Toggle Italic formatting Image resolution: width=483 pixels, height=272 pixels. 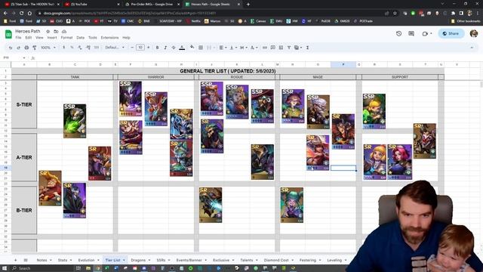(165, 48)
